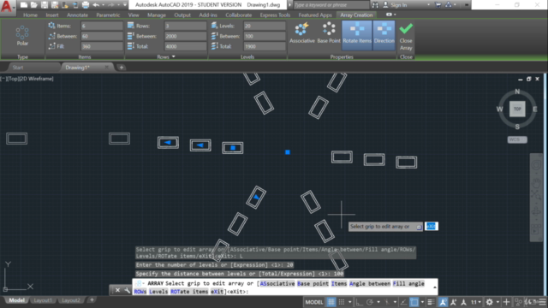548x308 pixels.
Task: Toggle ortho mode in status bar
Action: pyautogui.click(x=359, y=302)
